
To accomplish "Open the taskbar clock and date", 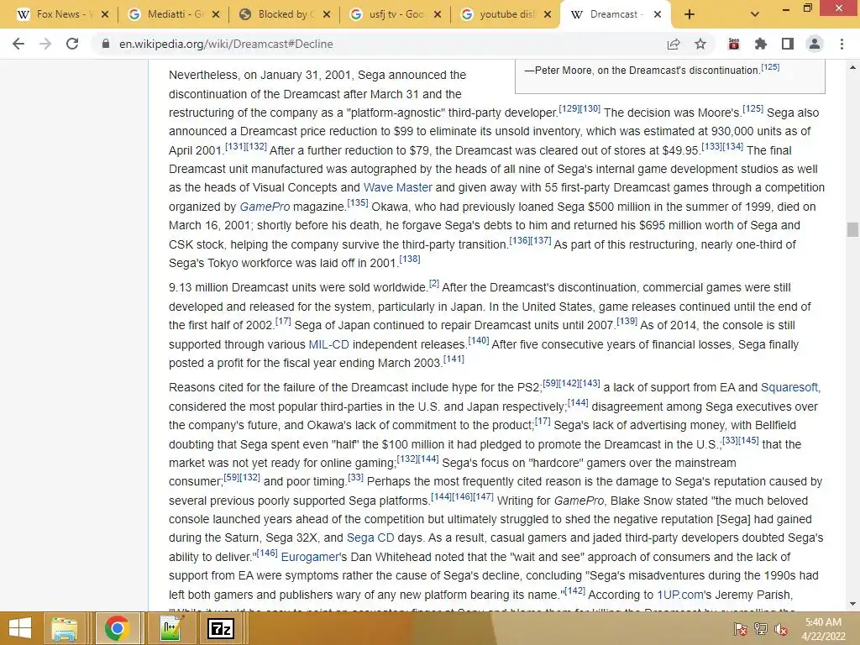I will coord(823,629).
